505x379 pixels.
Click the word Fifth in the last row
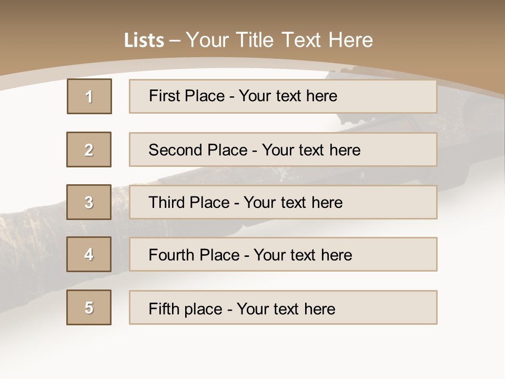click(164, 308)
